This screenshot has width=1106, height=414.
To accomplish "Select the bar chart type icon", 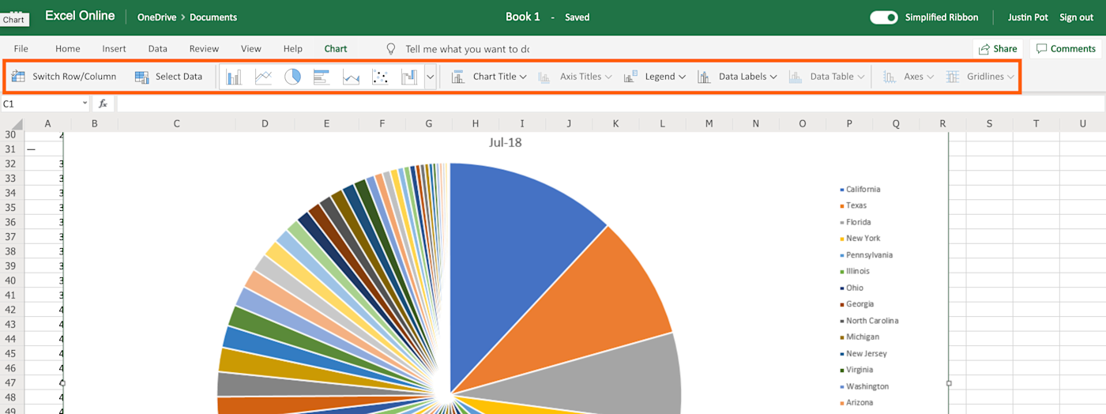I will point(322,77).
